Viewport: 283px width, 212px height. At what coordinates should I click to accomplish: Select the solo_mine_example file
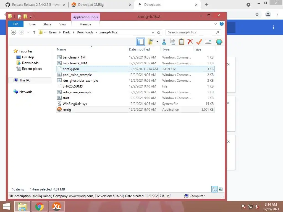coord(135,92)
